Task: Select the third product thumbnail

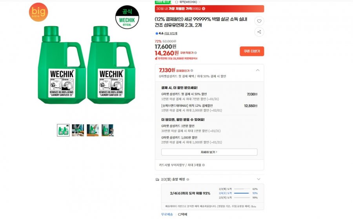Action: [x=93, y=130]
